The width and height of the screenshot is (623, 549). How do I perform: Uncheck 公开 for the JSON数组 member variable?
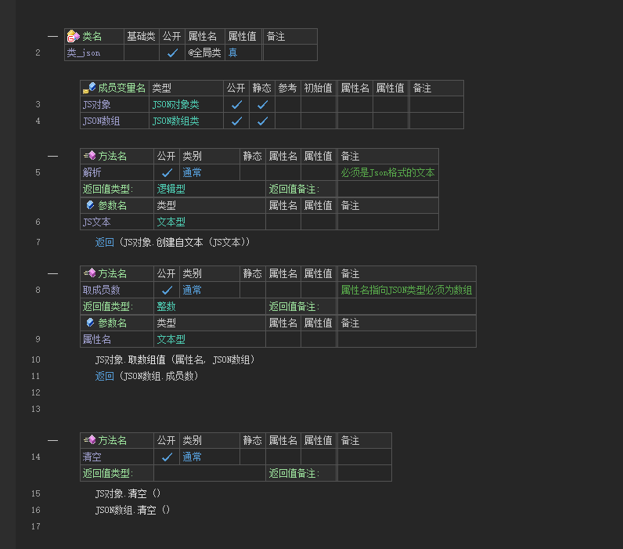[x=236, y=121]
